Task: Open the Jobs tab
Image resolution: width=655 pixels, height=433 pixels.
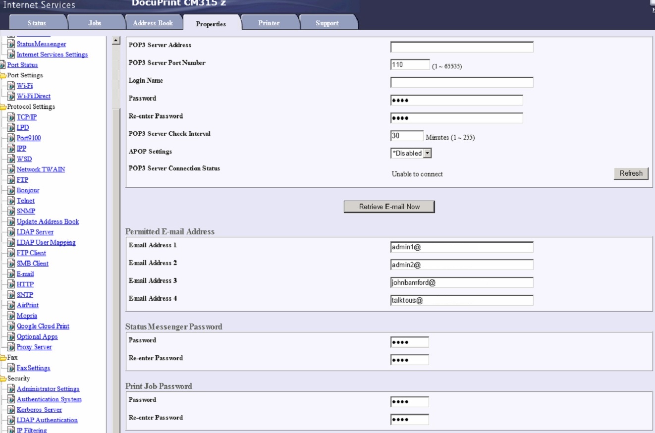Action: (95, 23)
